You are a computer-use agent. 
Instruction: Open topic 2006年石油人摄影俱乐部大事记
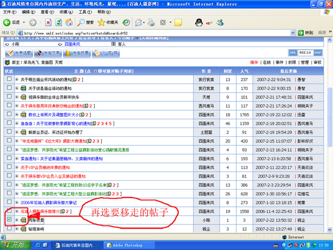pos(49,203)
